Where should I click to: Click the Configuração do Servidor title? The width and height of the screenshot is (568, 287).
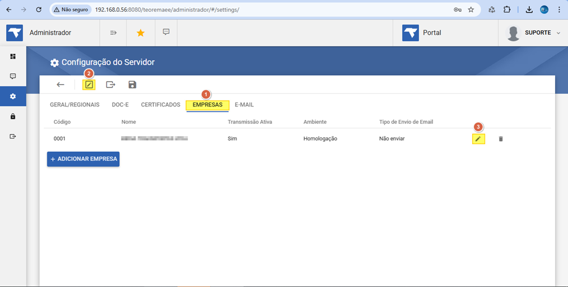pyautogui.click(x=108, y=62)
